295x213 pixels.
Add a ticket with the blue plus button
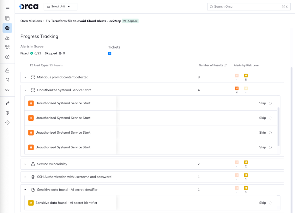[110, 53]
